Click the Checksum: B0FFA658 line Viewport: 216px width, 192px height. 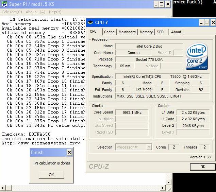coord(26,134)
